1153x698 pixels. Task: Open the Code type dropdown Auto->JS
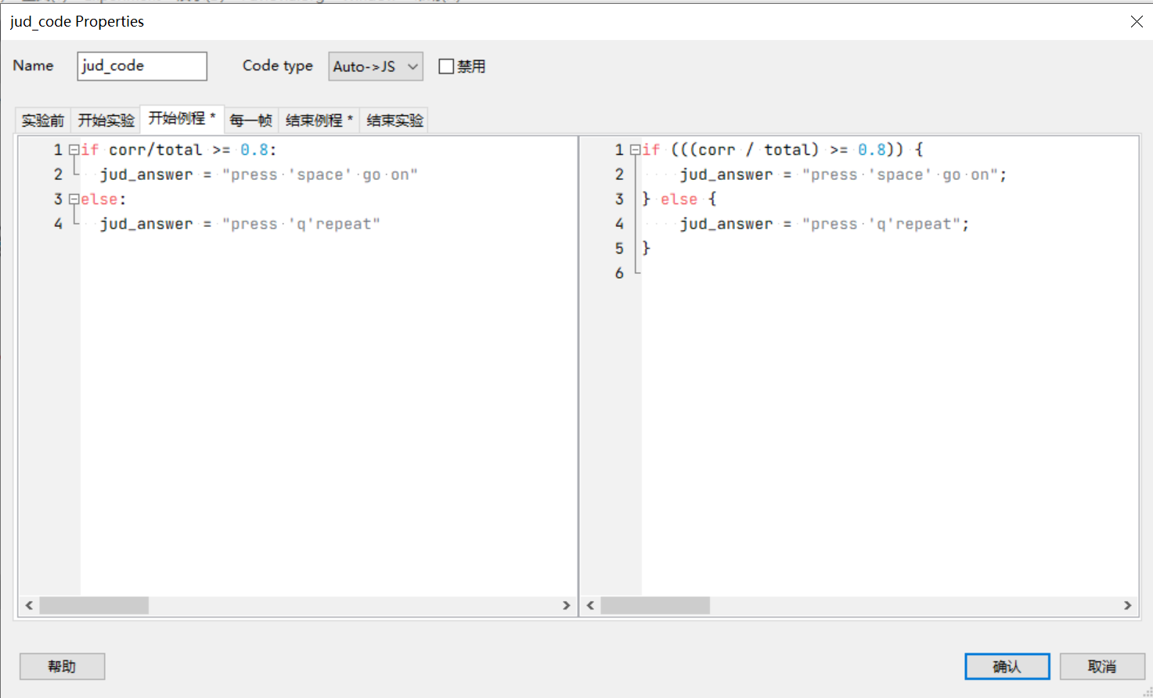pos(376,67)
